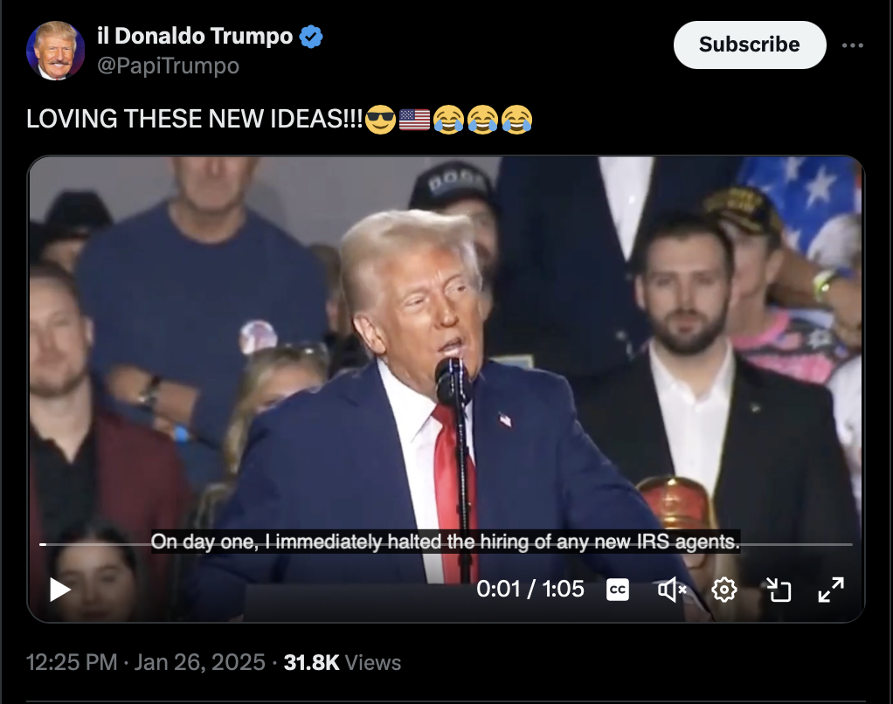
Task: Click the Subscribe button
Action: pos(750,45)
